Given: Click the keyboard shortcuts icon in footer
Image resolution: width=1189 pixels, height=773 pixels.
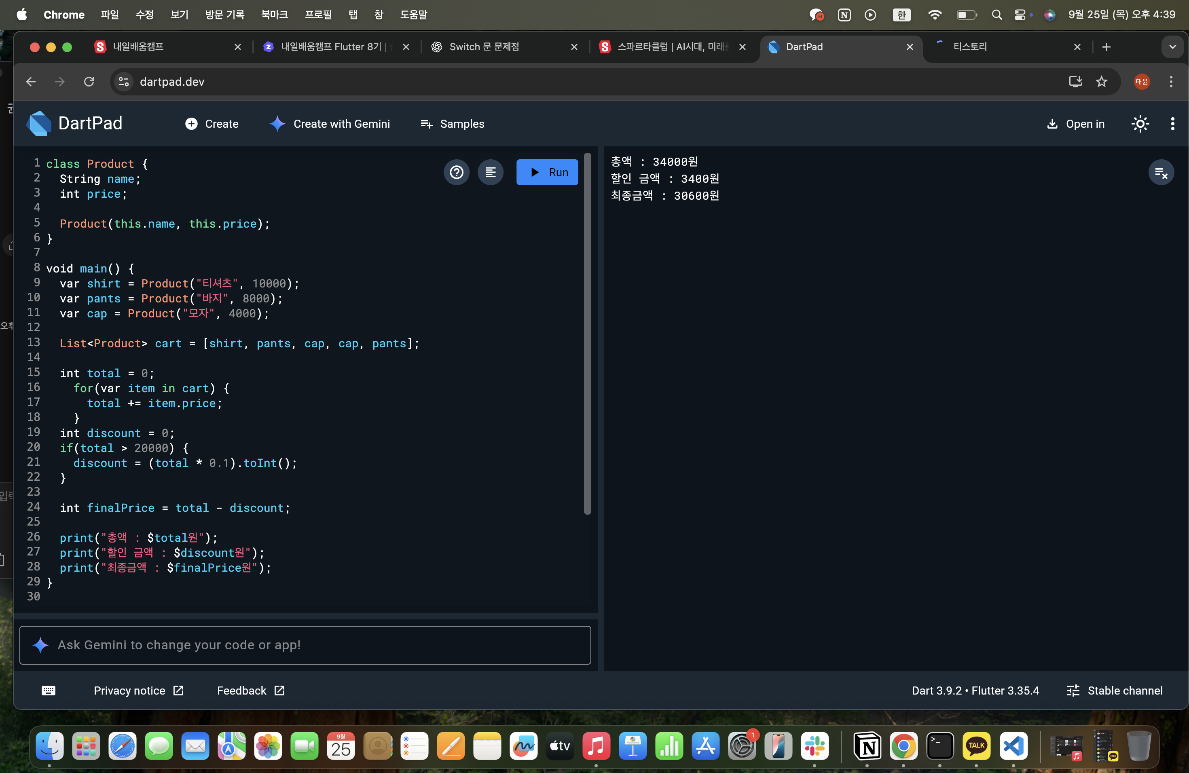Looking at the screenshot, I should point(49,691).
